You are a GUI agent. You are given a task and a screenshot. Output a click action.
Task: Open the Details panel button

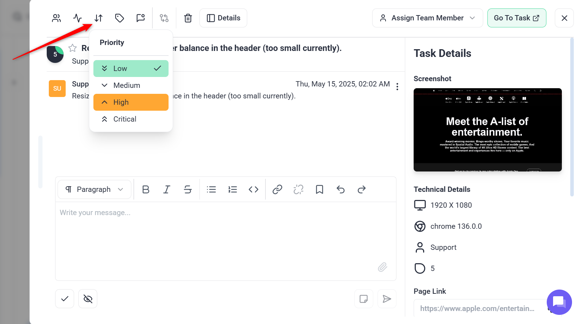tap(223, 18)
